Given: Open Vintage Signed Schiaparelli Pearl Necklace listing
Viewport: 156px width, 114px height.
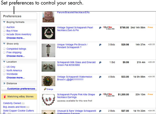Looking at the screenshot, I should tap(75, 29).
